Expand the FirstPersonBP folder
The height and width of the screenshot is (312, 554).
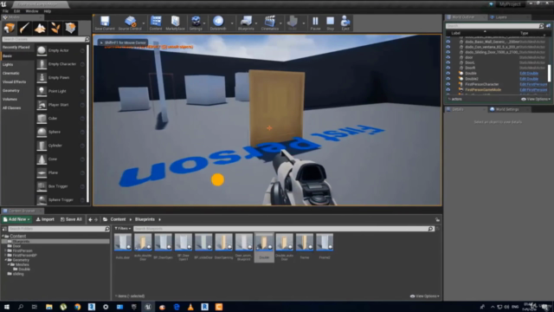click(5, 255)
